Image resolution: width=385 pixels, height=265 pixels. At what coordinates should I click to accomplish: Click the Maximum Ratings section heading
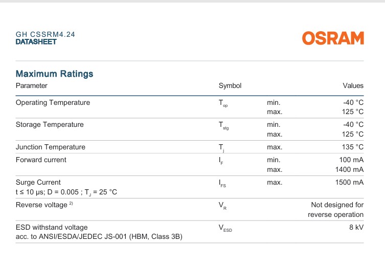point(54,74)
